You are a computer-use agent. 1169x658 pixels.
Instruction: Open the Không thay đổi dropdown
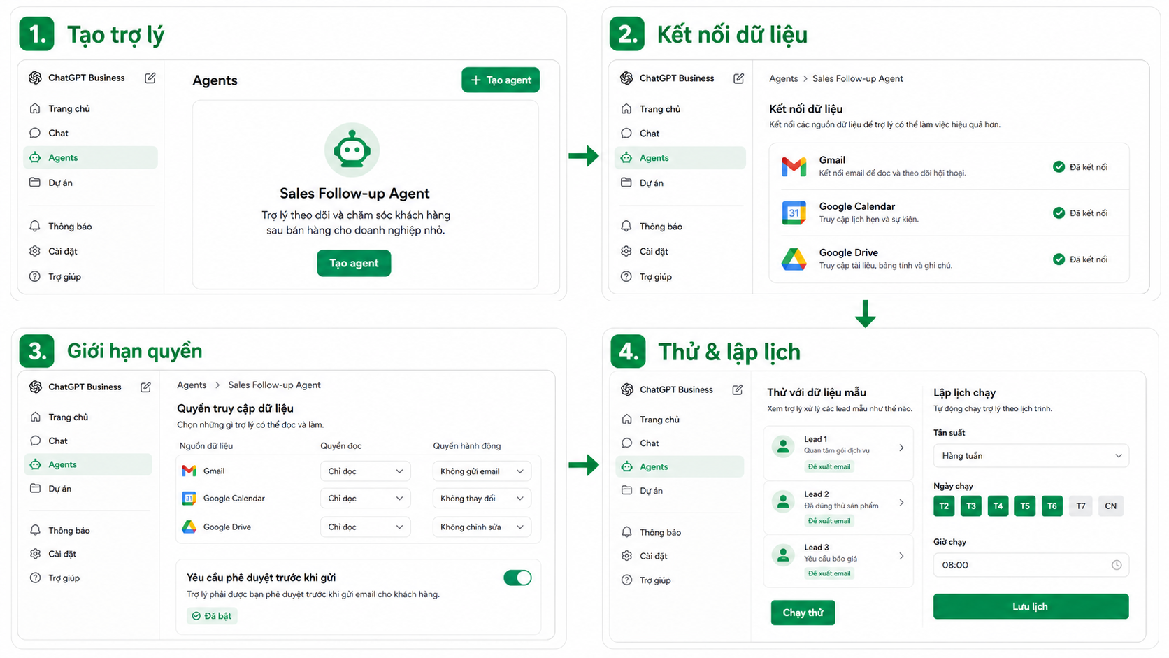point(482,499)
